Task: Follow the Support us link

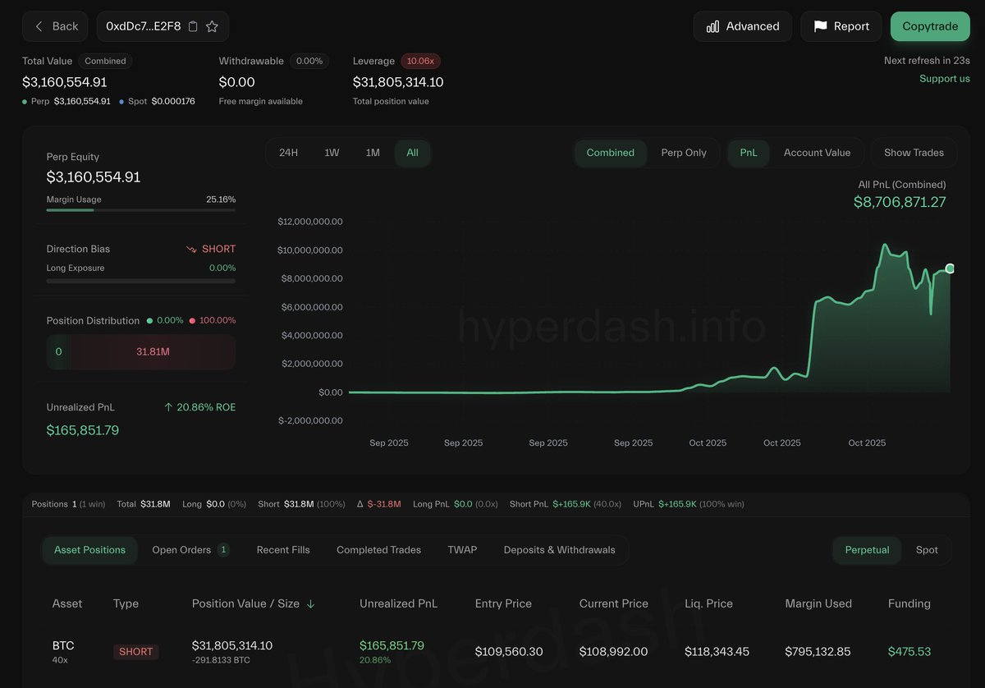Action: point(944,79)
